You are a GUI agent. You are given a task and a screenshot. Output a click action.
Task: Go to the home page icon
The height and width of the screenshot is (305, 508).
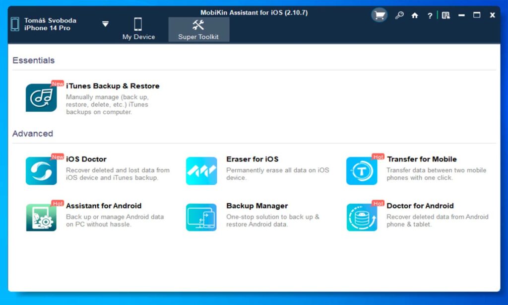[415, 15]
